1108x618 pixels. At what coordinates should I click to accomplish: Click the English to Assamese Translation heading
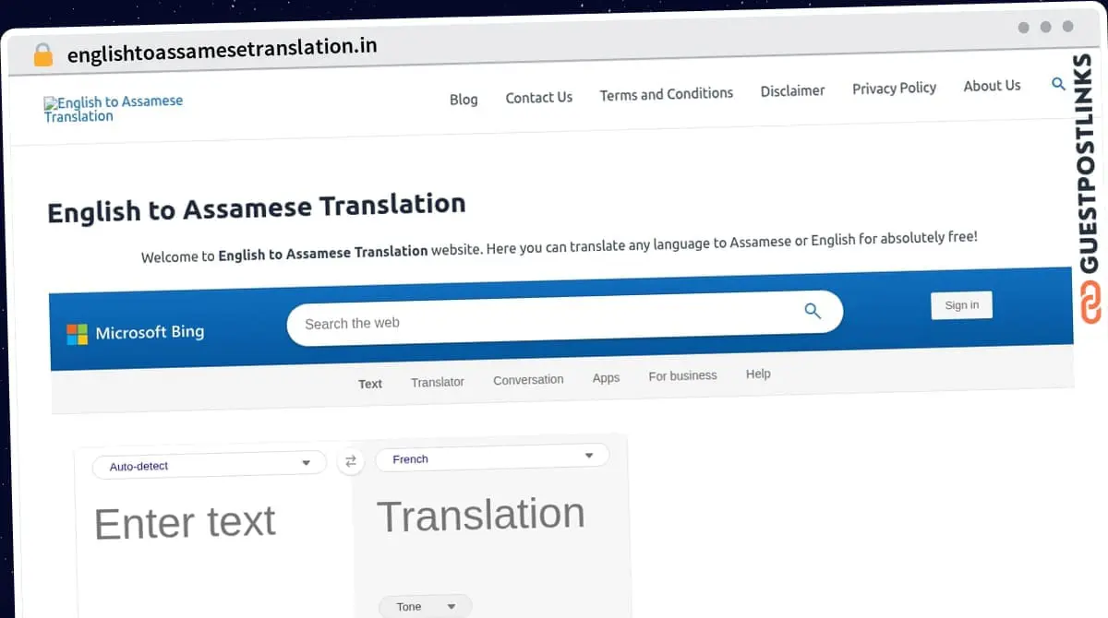coord(256,208)
